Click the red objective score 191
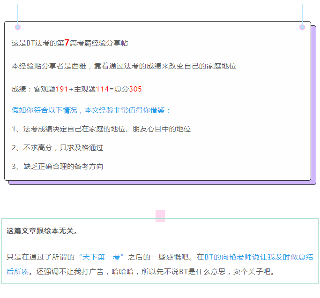 62,89
